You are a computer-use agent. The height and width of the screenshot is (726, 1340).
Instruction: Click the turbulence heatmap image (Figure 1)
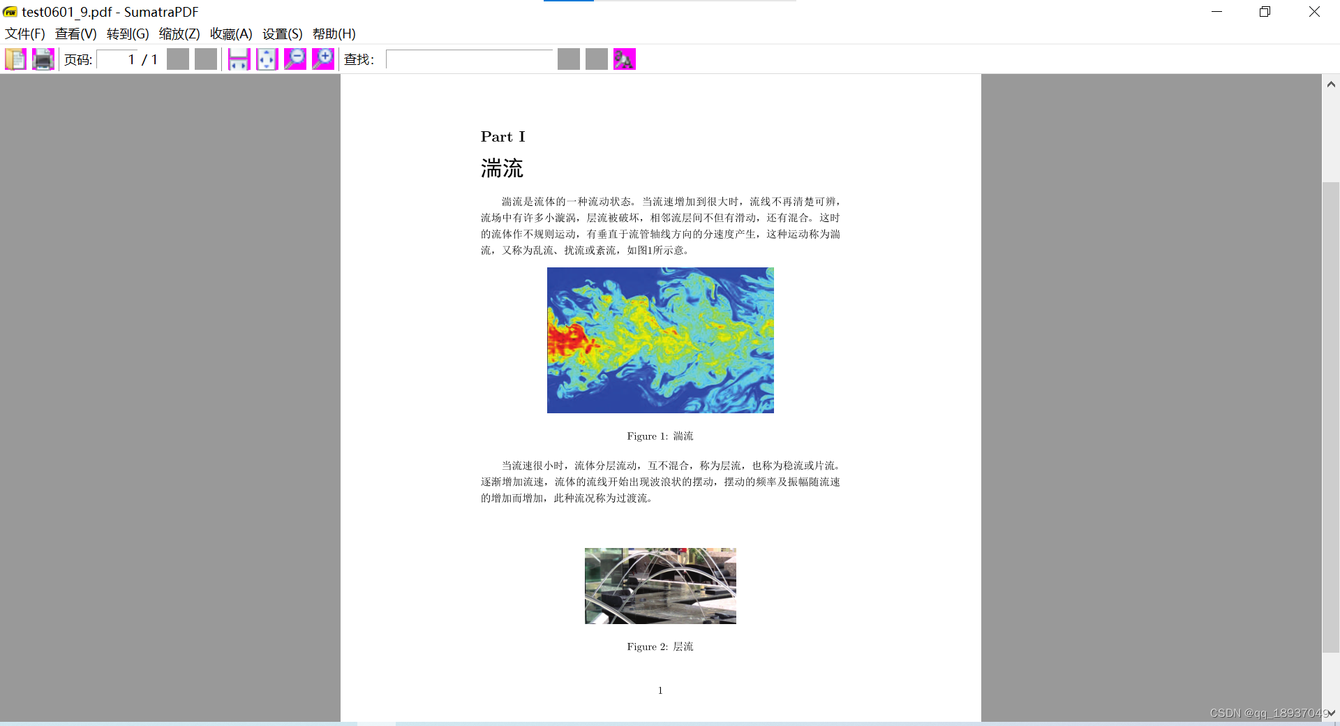click(660, 340)
